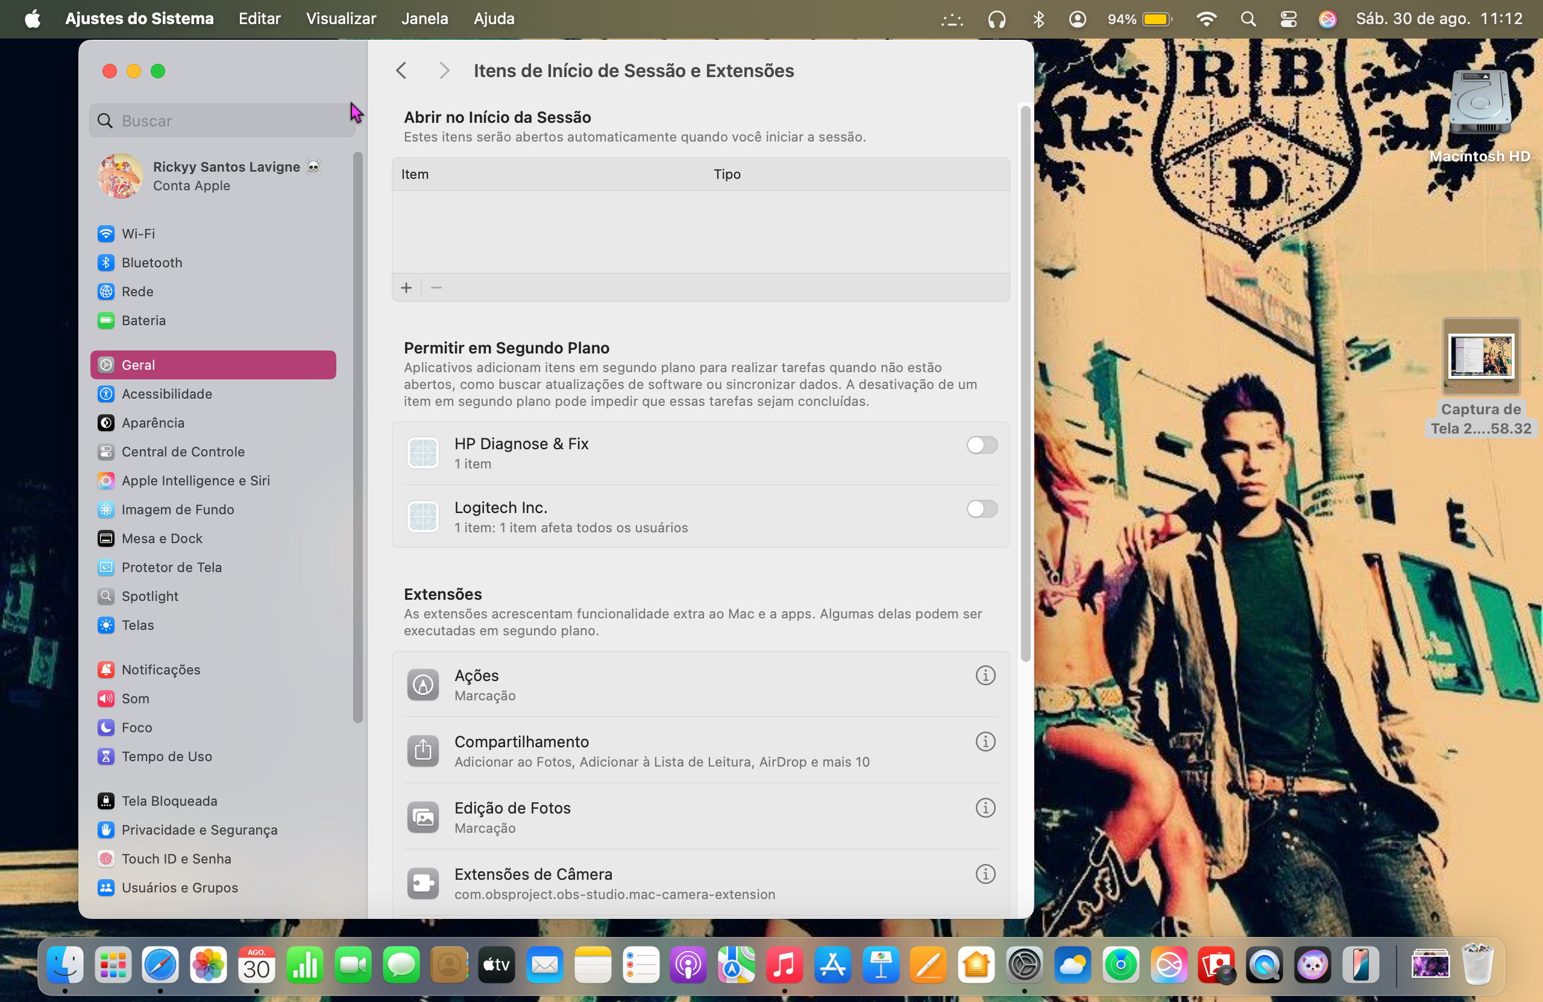Open the Visualizar menu
This screenshot has width=1543, height=1002.
341,19
